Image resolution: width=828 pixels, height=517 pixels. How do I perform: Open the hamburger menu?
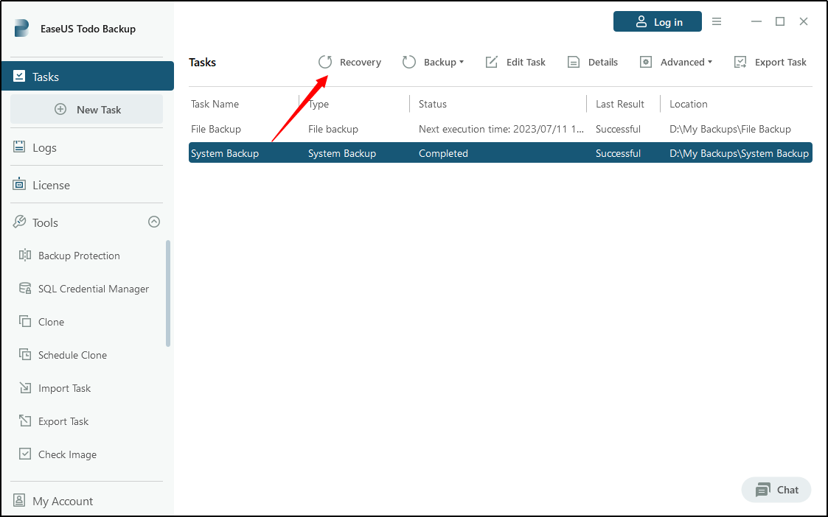click(x=716, y=21)
